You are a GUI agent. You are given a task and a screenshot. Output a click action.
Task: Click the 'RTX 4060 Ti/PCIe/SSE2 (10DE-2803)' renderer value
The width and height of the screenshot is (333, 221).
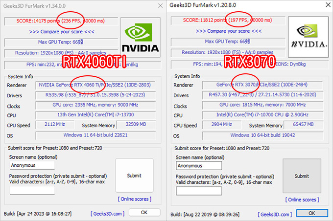(x=95, y=85)
